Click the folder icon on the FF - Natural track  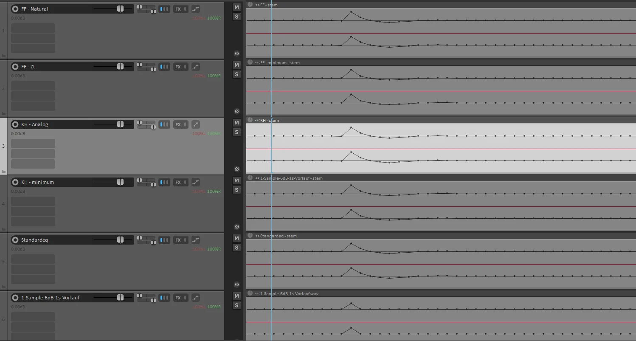(x=4, y=56)
